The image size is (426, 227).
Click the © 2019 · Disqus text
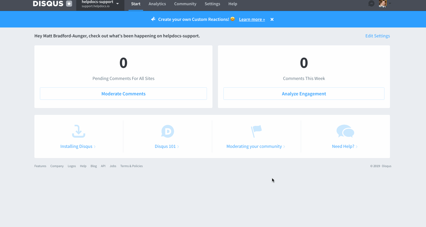381,166
